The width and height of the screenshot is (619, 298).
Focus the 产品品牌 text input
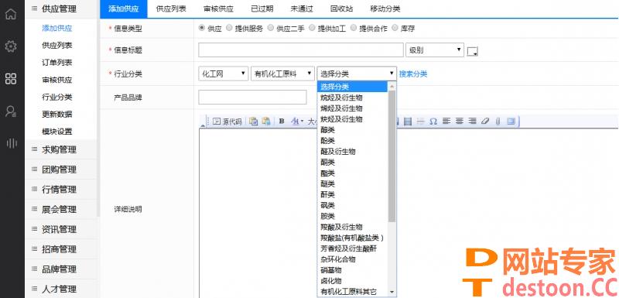point(252,97)
